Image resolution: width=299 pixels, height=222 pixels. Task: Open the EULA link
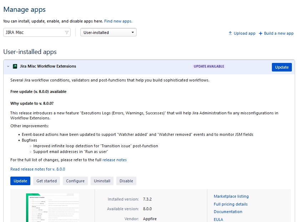point(218,219)
